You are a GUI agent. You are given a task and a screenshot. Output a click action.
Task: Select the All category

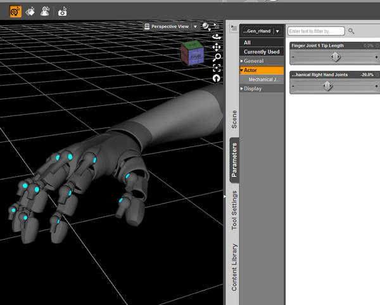point(262,42)
